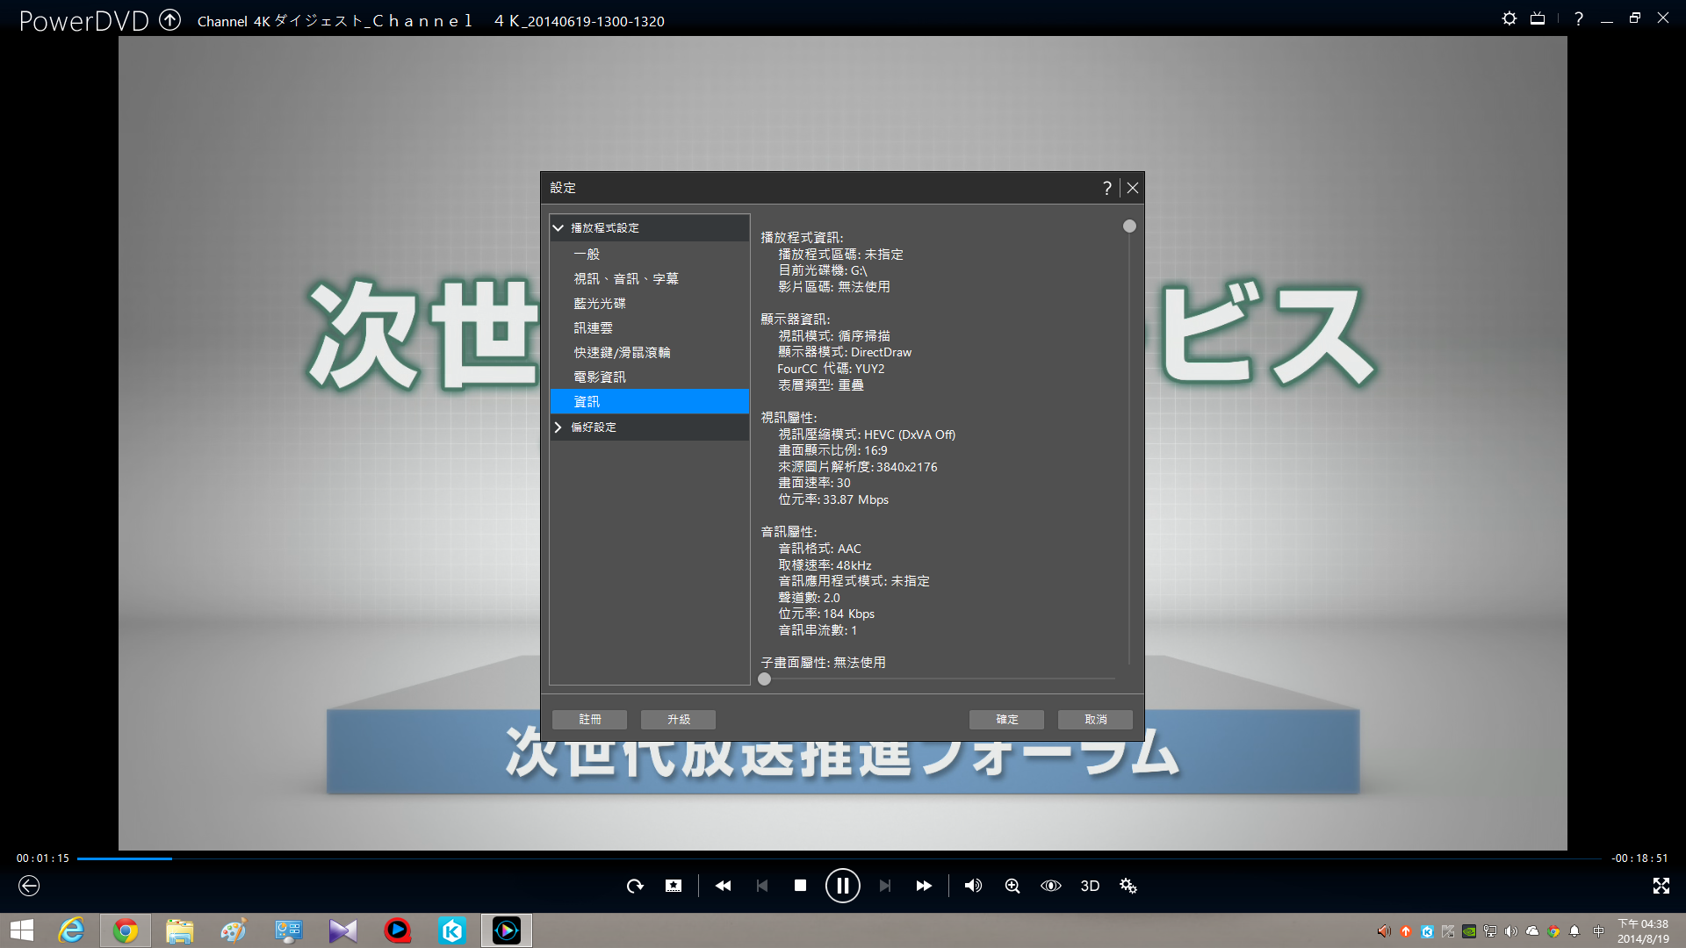Toggle 3D playback mode
This screenshot has height=948, width=1686.
tap(1090, 886)
